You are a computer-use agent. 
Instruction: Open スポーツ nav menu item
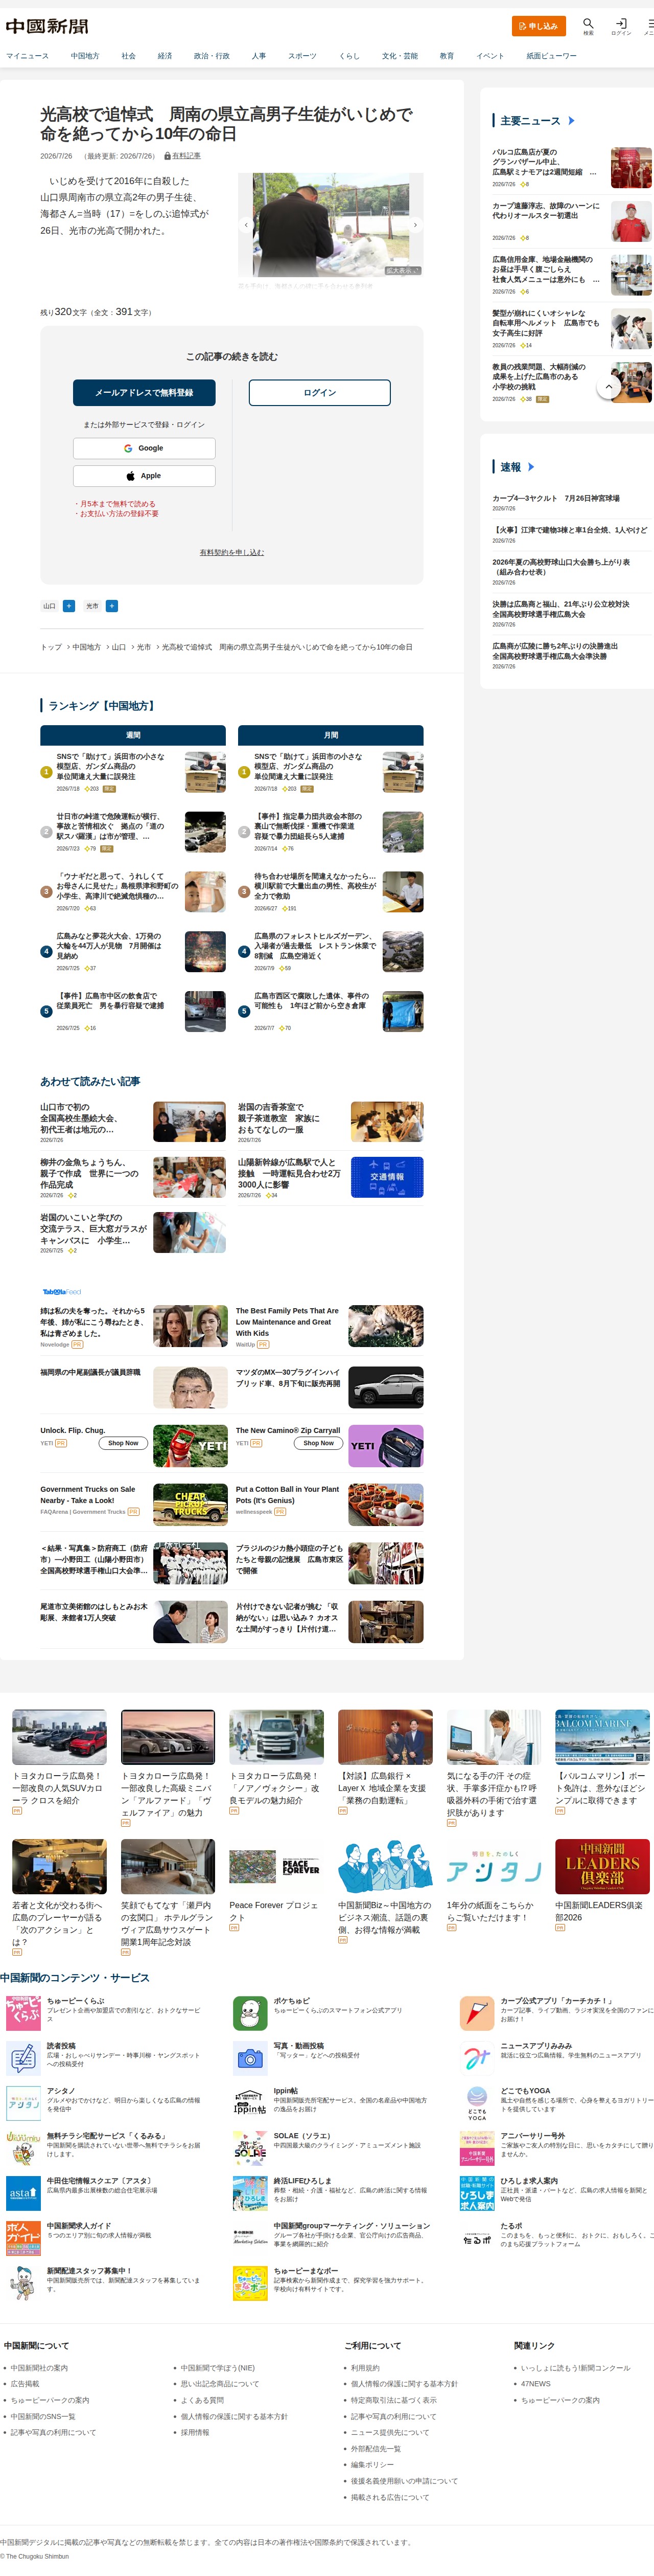click(302, 56)
